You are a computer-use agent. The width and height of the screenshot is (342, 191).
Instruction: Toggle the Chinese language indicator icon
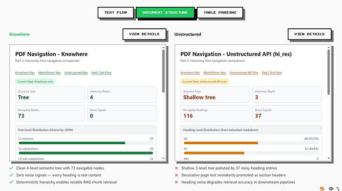(x=331, y=189)
